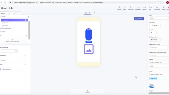Screen dimensions: 169x95
Task: Click the browser zoom magnifier icon
Action: pos(158,2)
